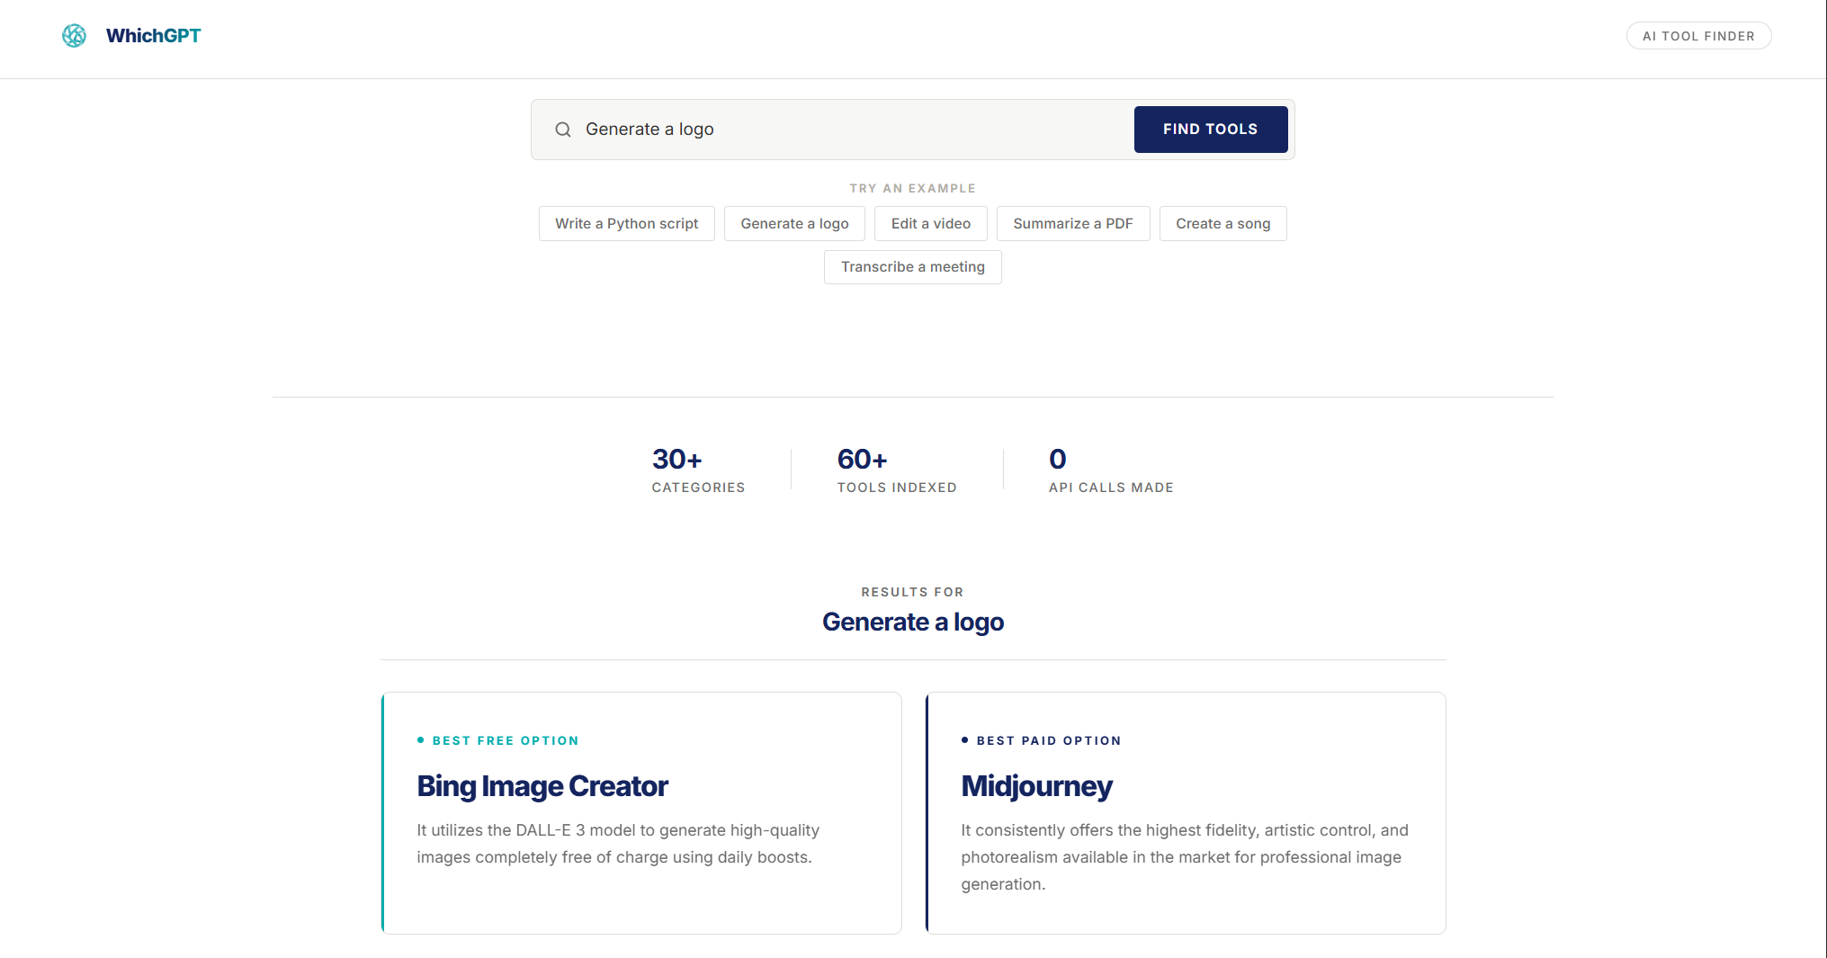Click the Midjourney description text
Image resolution: width=1827 pixels, height=958 pixels.
(x=1185, y=857)
